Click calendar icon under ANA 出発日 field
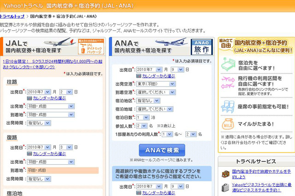295x196 pixels. coord(139,76)
